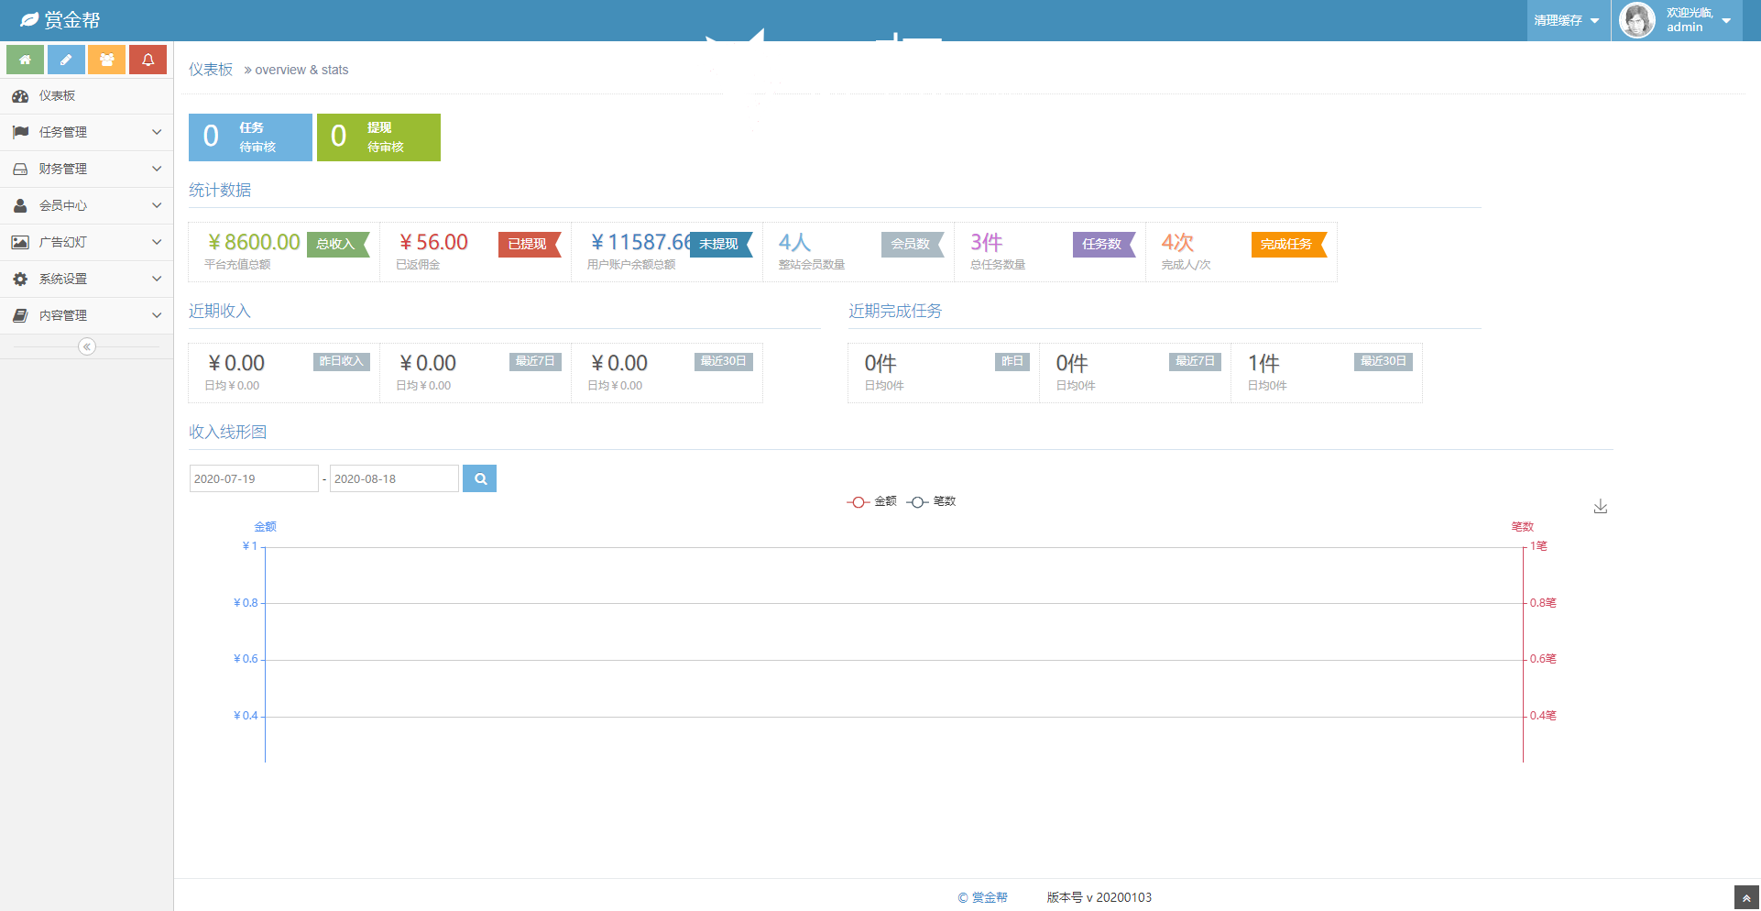Click the green home shortcut icon
Image resolution: width=1761 pixels, height=911 pixels.
(25, 60)
